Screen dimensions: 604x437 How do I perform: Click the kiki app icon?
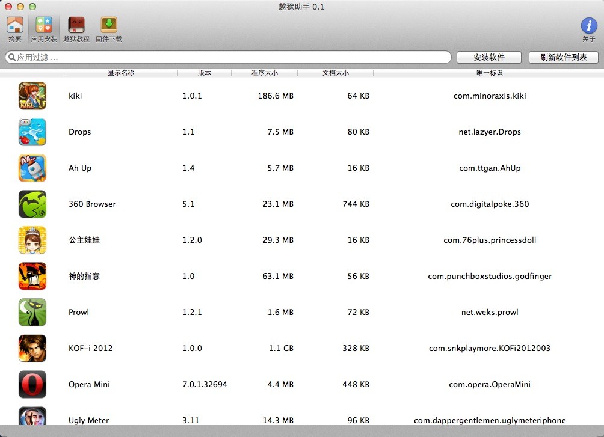point(32,96)
